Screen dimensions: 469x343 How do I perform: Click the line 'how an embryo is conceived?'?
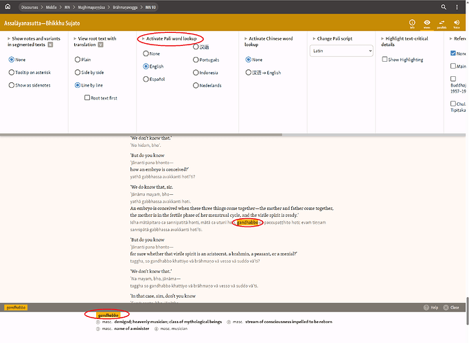[159, 169]
